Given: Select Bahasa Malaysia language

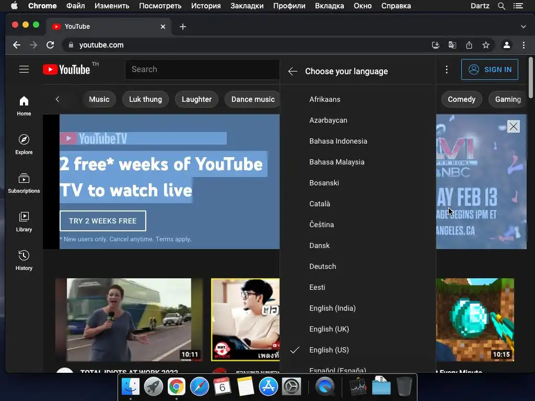Looking at the screenshot, I should [x=357, y=162].
